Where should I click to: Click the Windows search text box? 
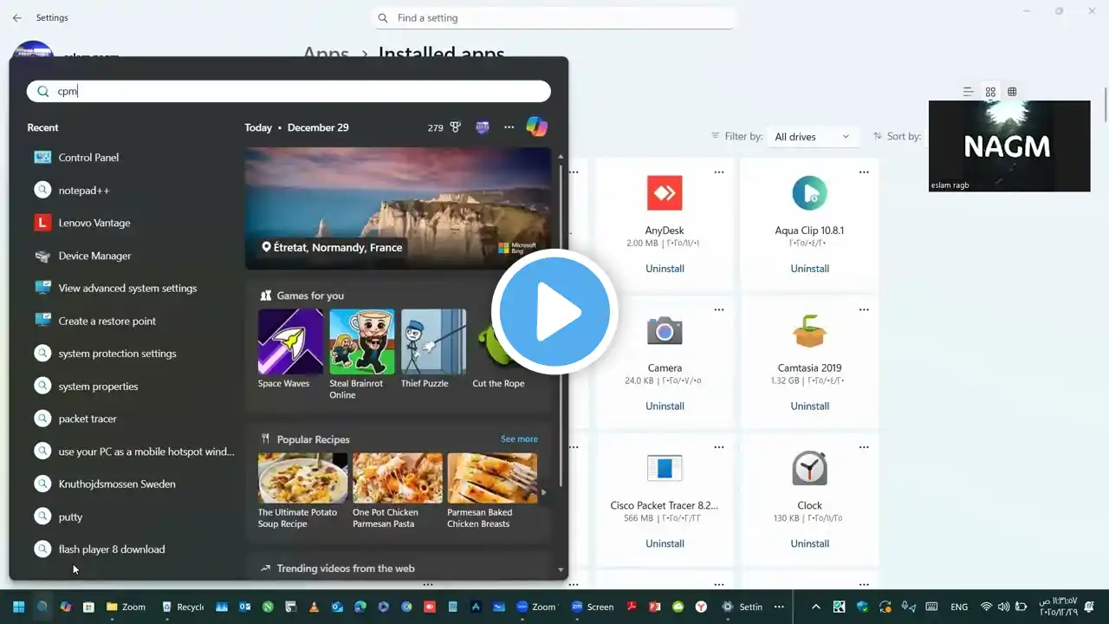(x=289, y=91)
